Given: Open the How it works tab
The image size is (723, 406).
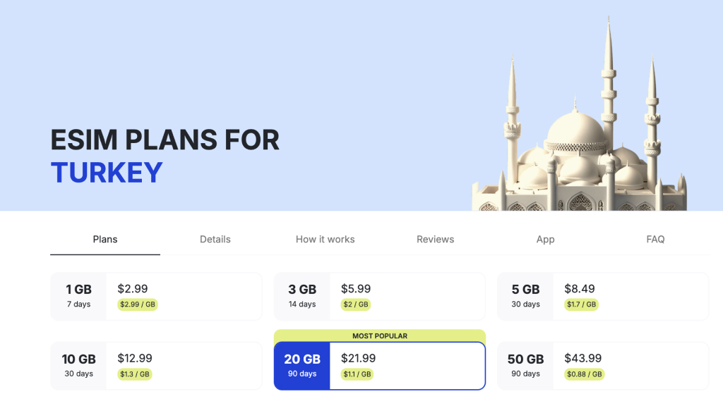Looking at the screenshot, I should [325, 239].
